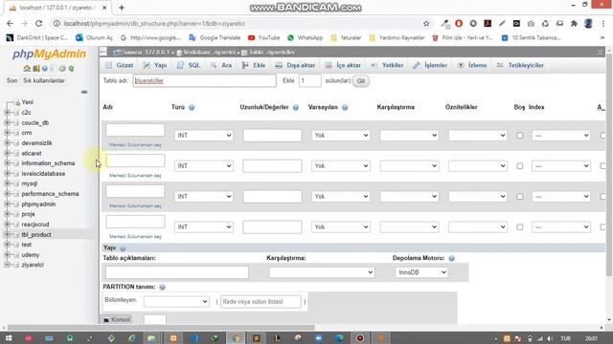Screen dimensions: 613x344
Task: Select the tbl_product database in tree
Action: point(36,234)
